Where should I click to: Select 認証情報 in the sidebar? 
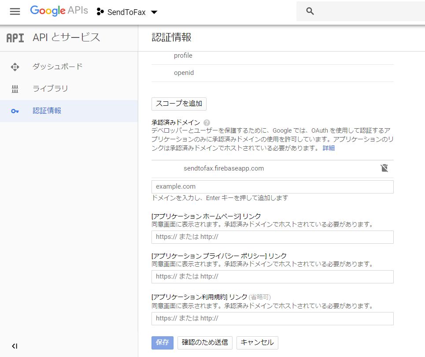(x=69, y=111)
